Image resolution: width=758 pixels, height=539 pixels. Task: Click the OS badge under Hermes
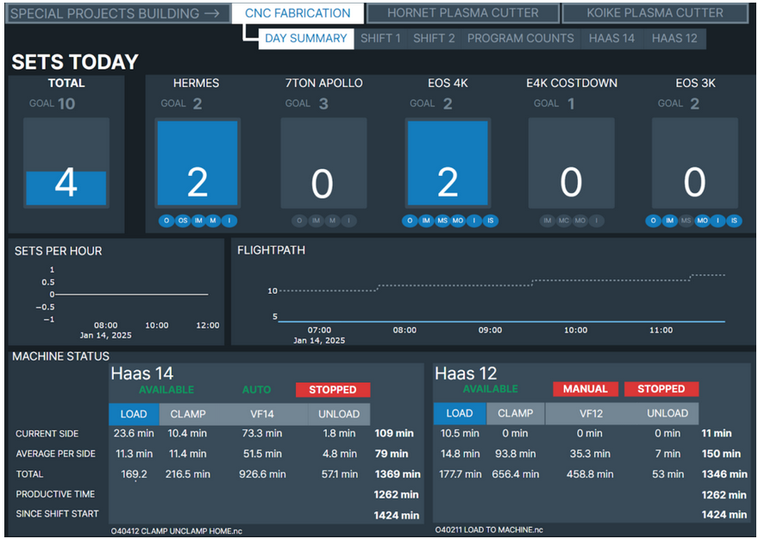[x=182, y=221]
